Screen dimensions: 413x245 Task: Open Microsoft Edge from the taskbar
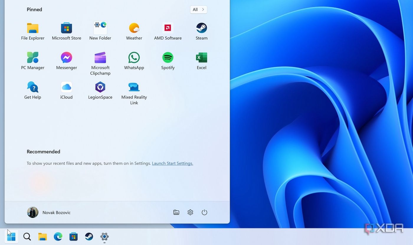pyautogui.click(x=58, y=236)
